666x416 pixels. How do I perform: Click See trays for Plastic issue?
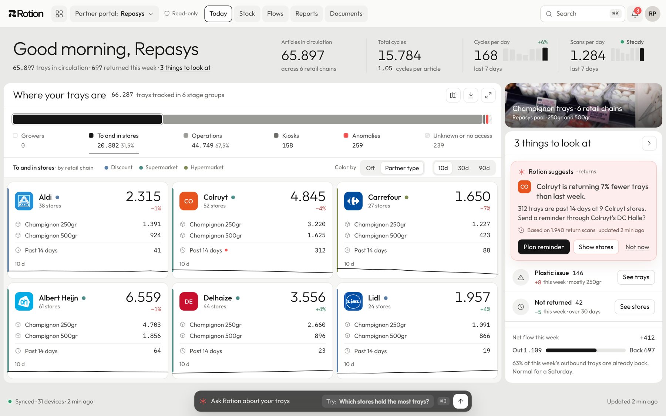tap(636, 277)
